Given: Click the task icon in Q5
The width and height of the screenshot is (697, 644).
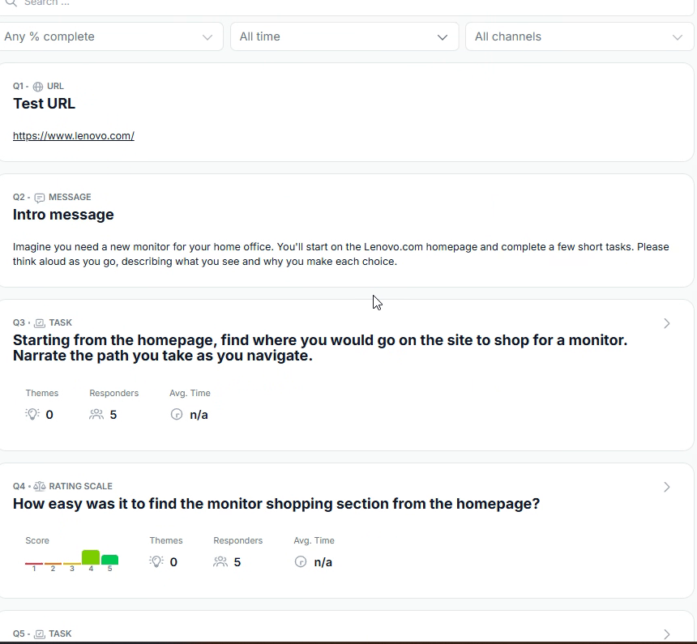Looking at the screenshot, I should click(x=40, y=634).
